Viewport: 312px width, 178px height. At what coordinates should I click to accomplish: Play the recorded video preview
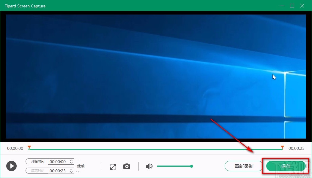coord(11,166)
